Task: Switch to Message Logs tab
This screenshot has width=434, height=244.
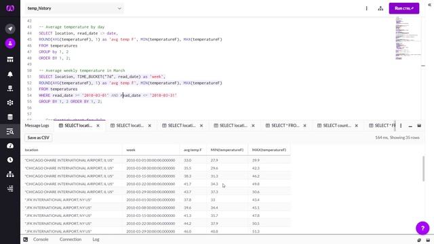Action: (37, 125)
